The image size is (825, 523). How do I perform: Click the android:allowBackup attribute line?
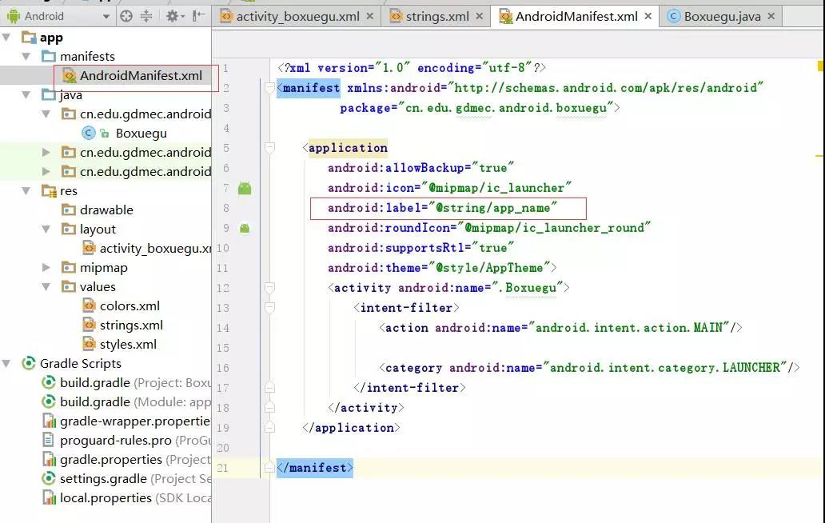tap(420, 168)
